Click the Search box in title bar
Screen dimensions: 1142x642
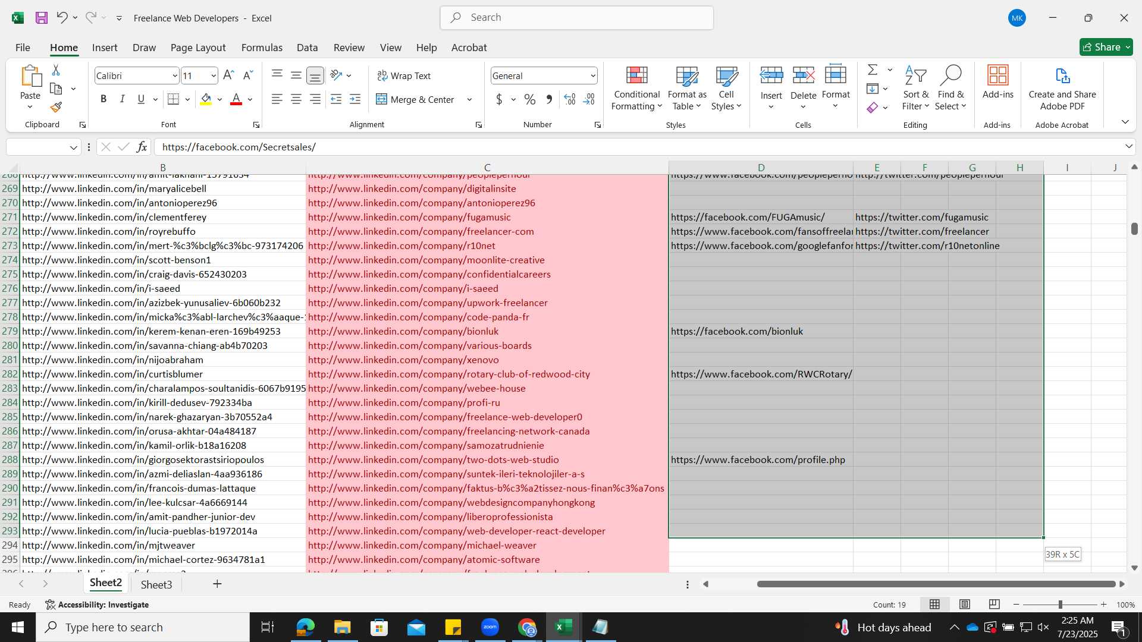577,18
